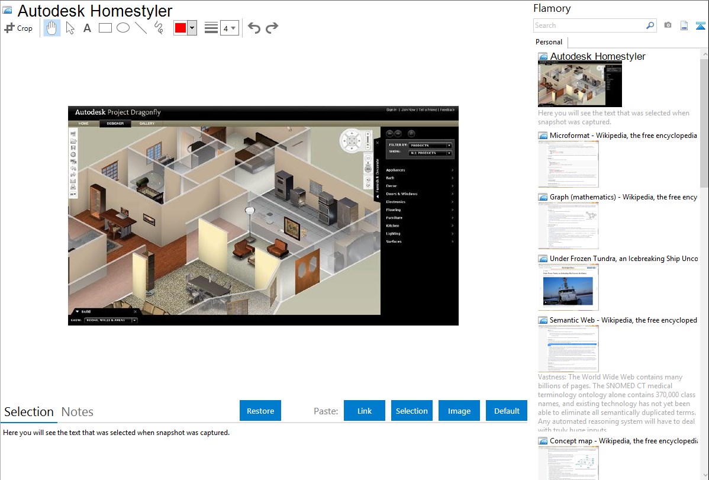
Task: Click the Flamory heading text
Action: click(x=552, y=9)
